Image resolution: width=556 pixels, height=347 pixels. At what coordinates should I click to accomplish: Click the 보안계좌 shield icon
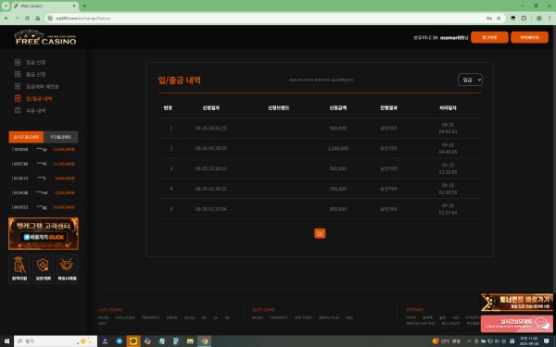tap(44, 268)
